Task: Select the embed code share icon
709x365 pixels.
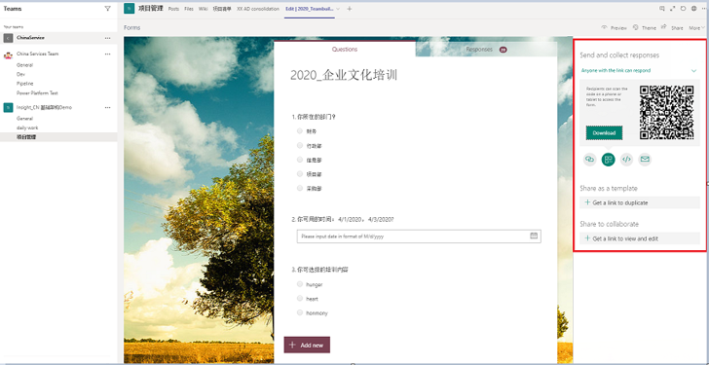Action: [626, 159]
